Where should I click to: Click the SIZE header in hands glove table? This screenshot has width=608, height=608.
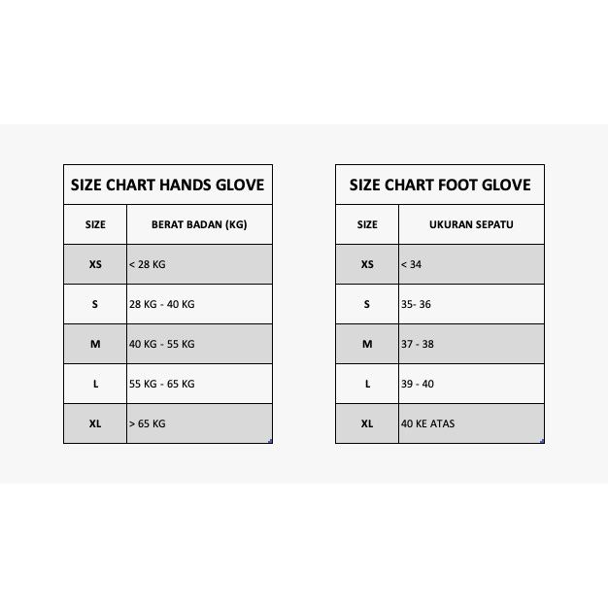(95, 224)
